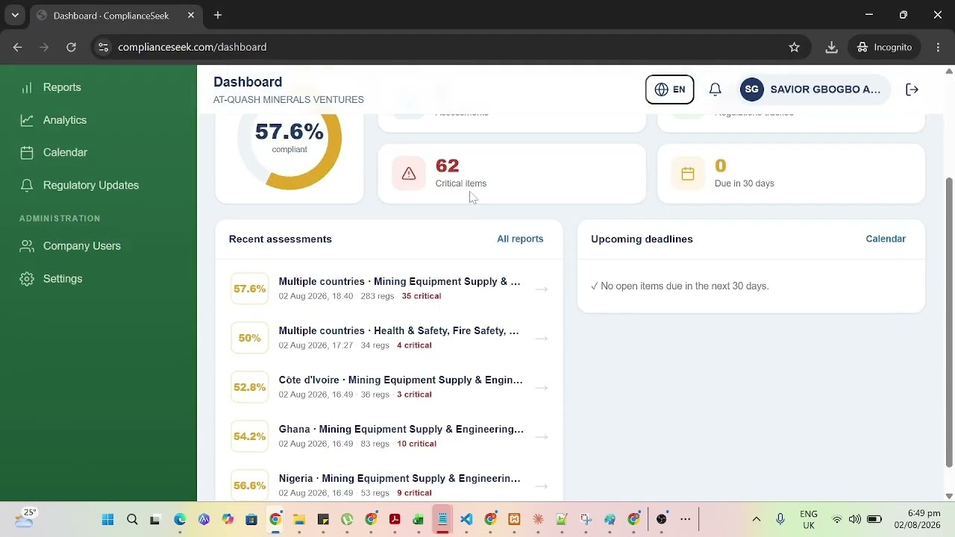Open Windows taskbar search

[132, 519]
